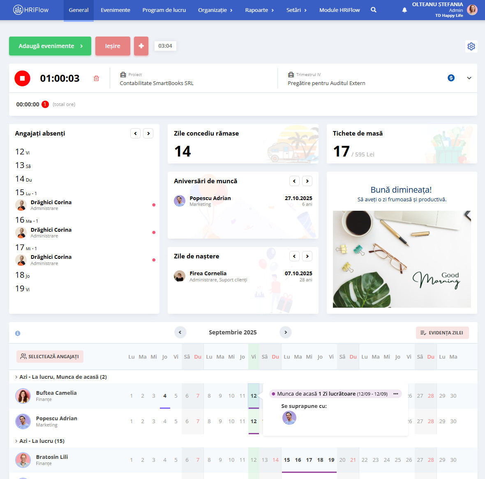Open dashboard settings gear icon

[x=471, y=46]
